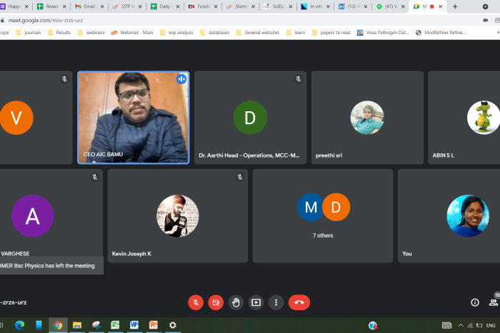This screenshot has width=500, height=333.
Task: Open Windows Settings gear in taskbar
Action: [x=172, y=325]
